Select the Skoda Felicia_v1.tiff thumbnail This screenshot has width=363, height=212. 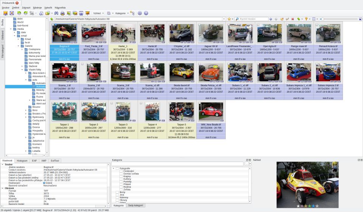coord(211,73)
